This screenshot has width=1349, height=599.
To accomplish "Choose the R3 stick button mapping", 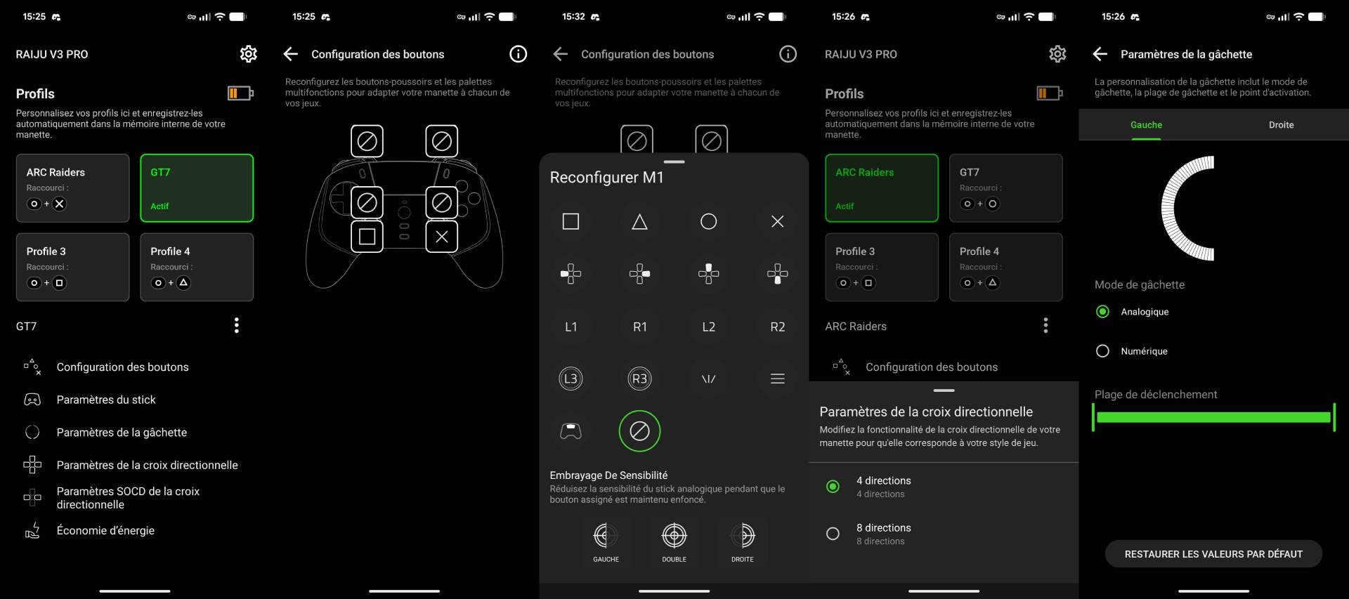I will click(639, 379).
